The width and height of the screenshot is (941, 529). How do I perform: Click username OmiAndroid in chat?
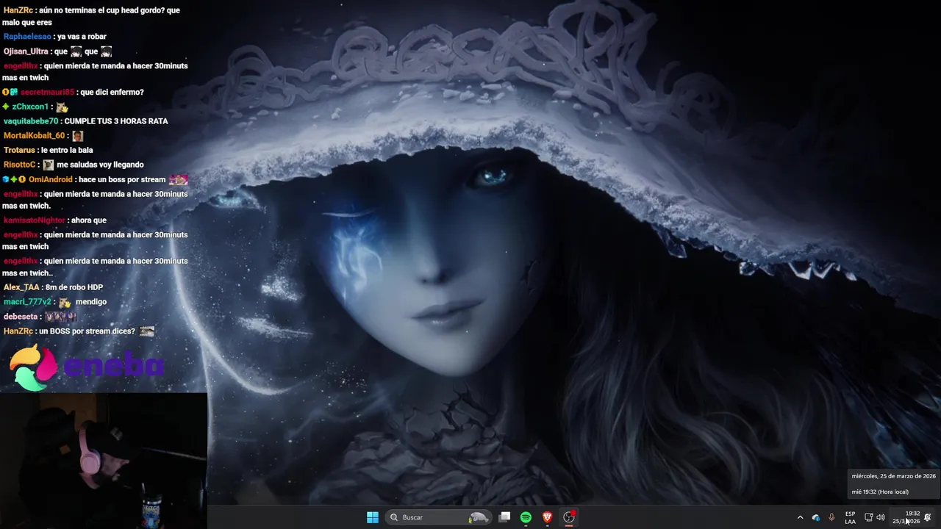pos(51,179)
